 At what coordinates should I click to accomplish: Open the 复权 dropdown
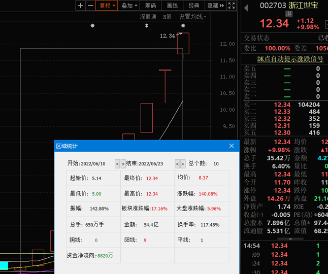(x=107, y=6)
